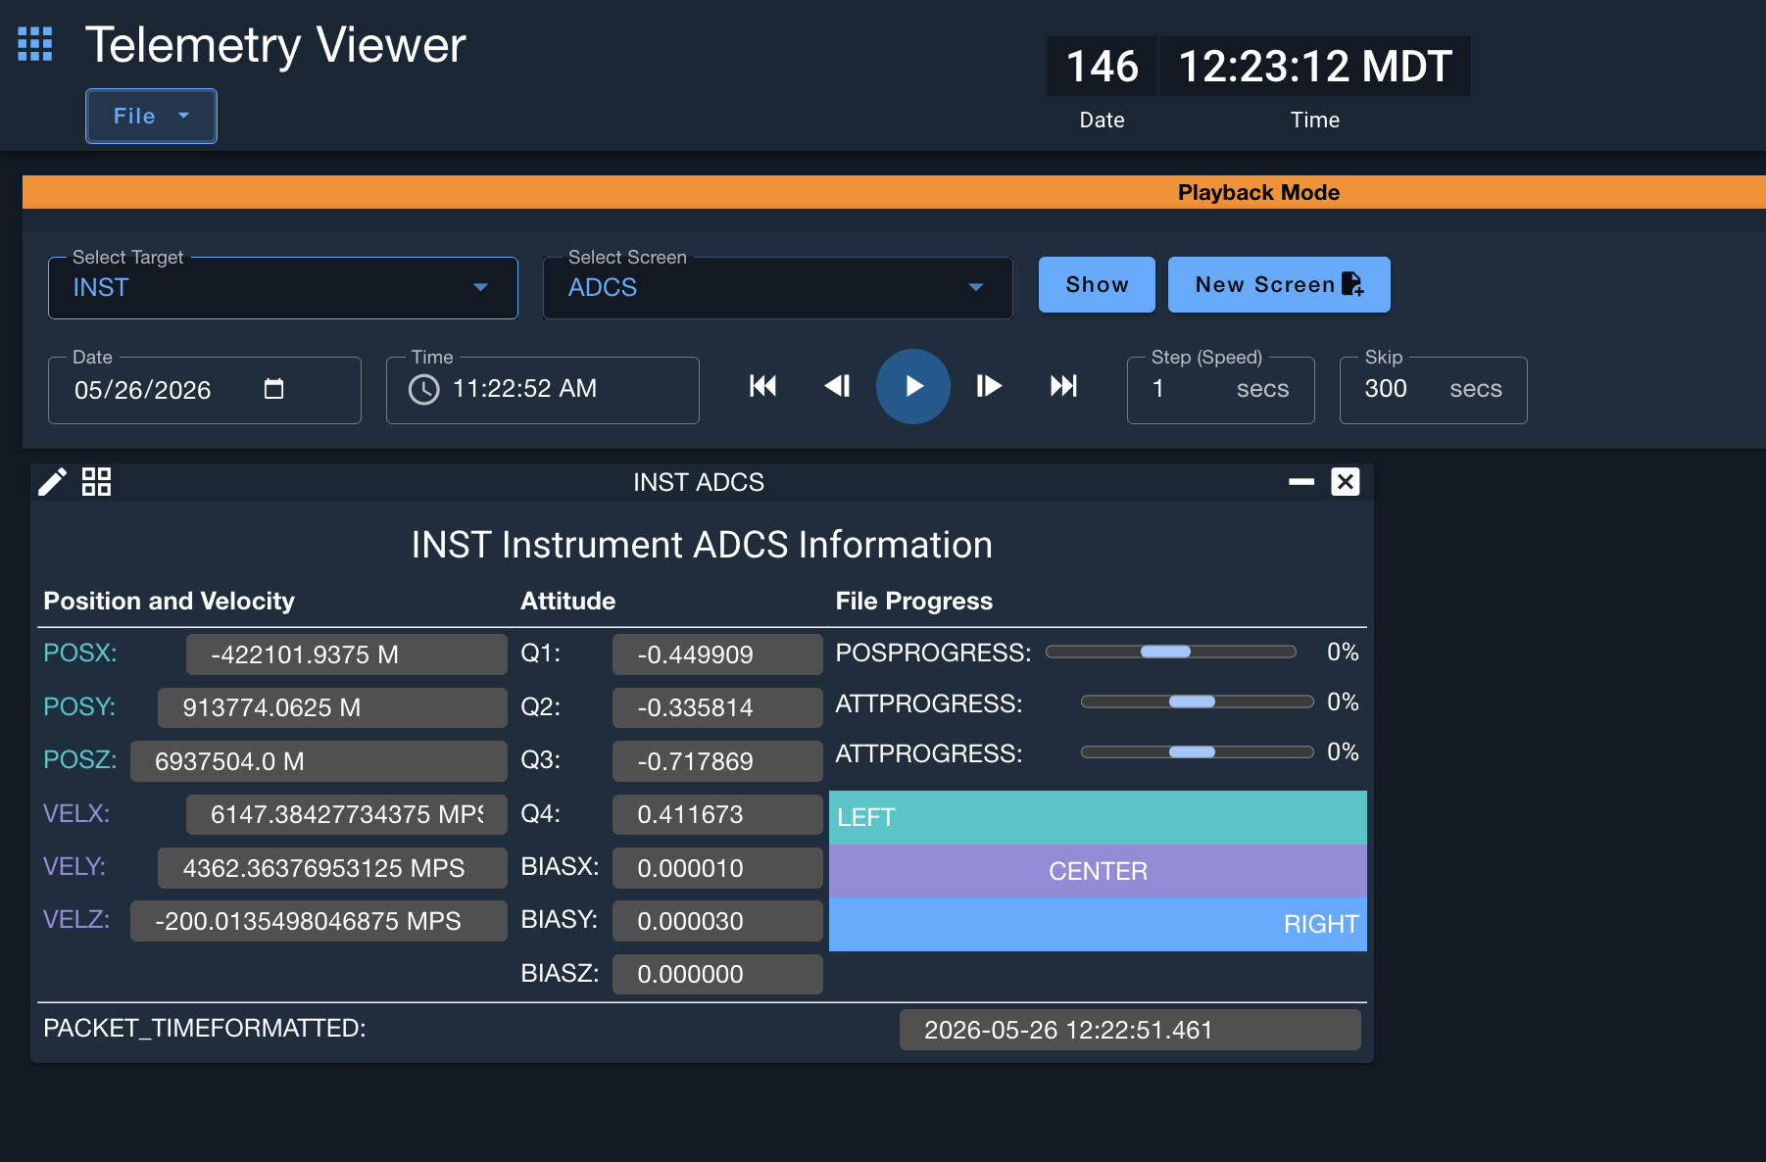
Task: Expand the Select Target dropdown
Action: [282, 287]
